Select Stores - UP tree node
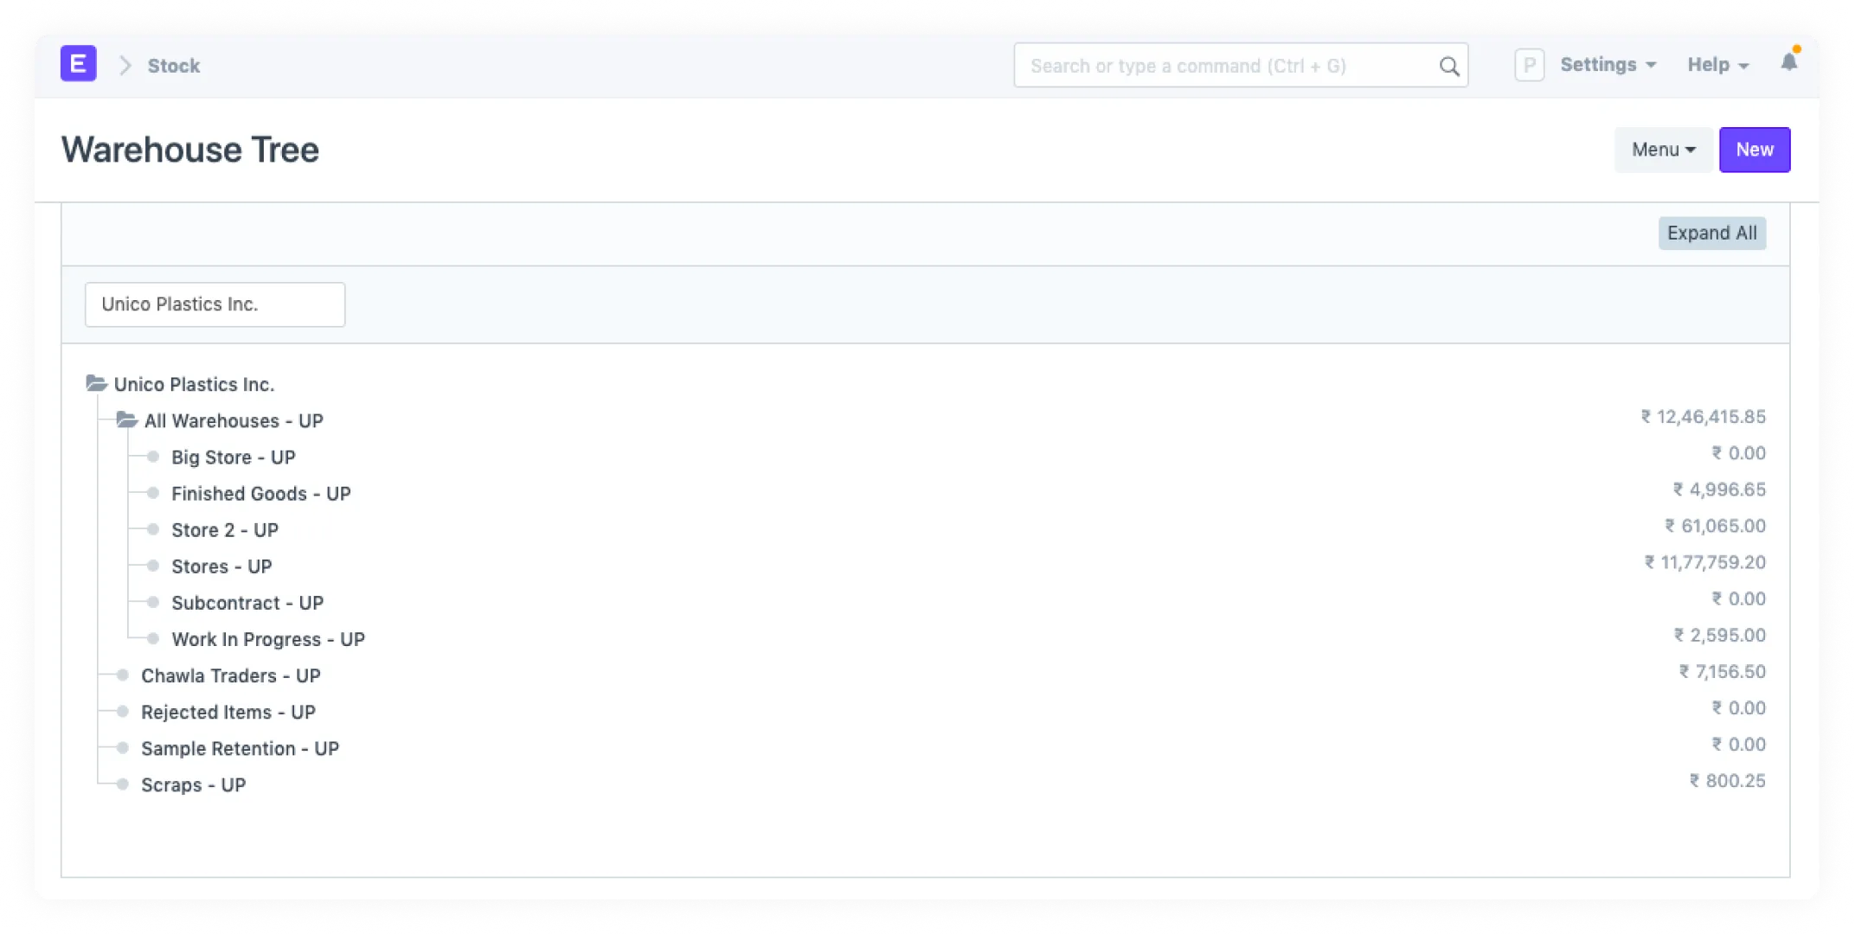The width and height of the screenshot is (1855, 934). [221, 566]
